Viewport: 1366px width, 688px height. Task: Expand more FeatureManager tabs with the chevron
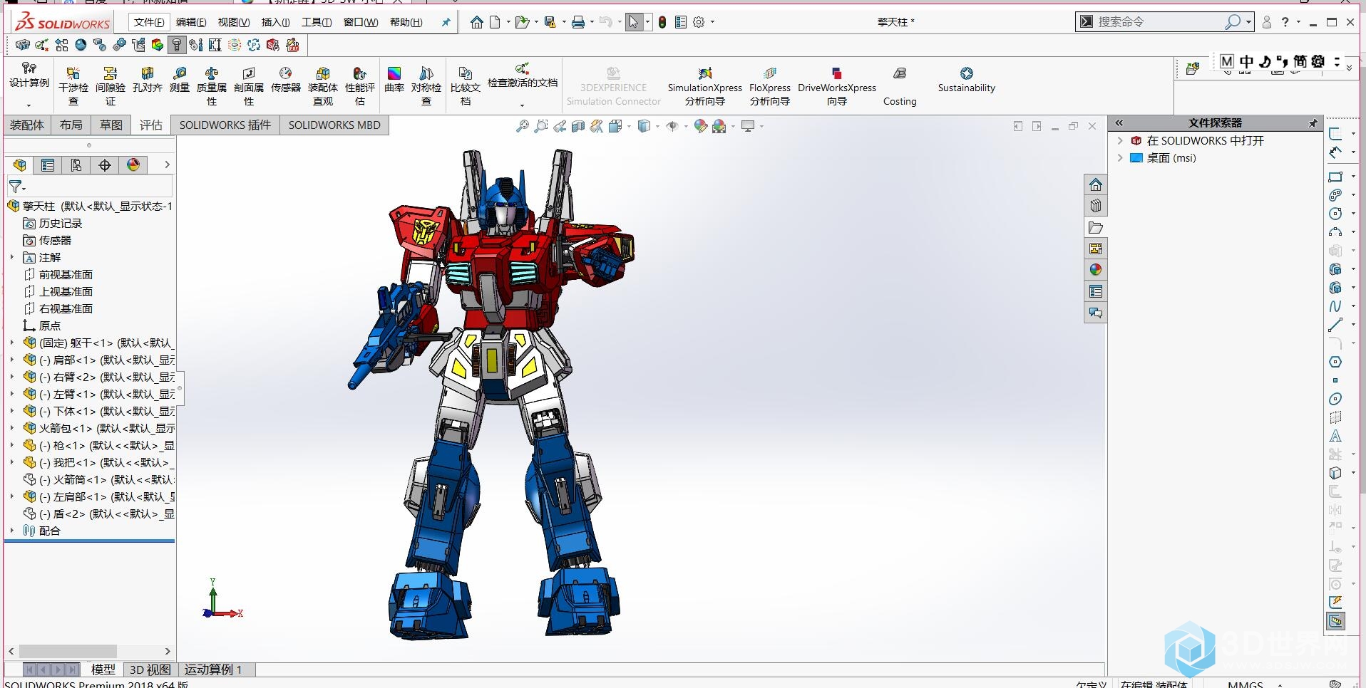coord(167,165)
